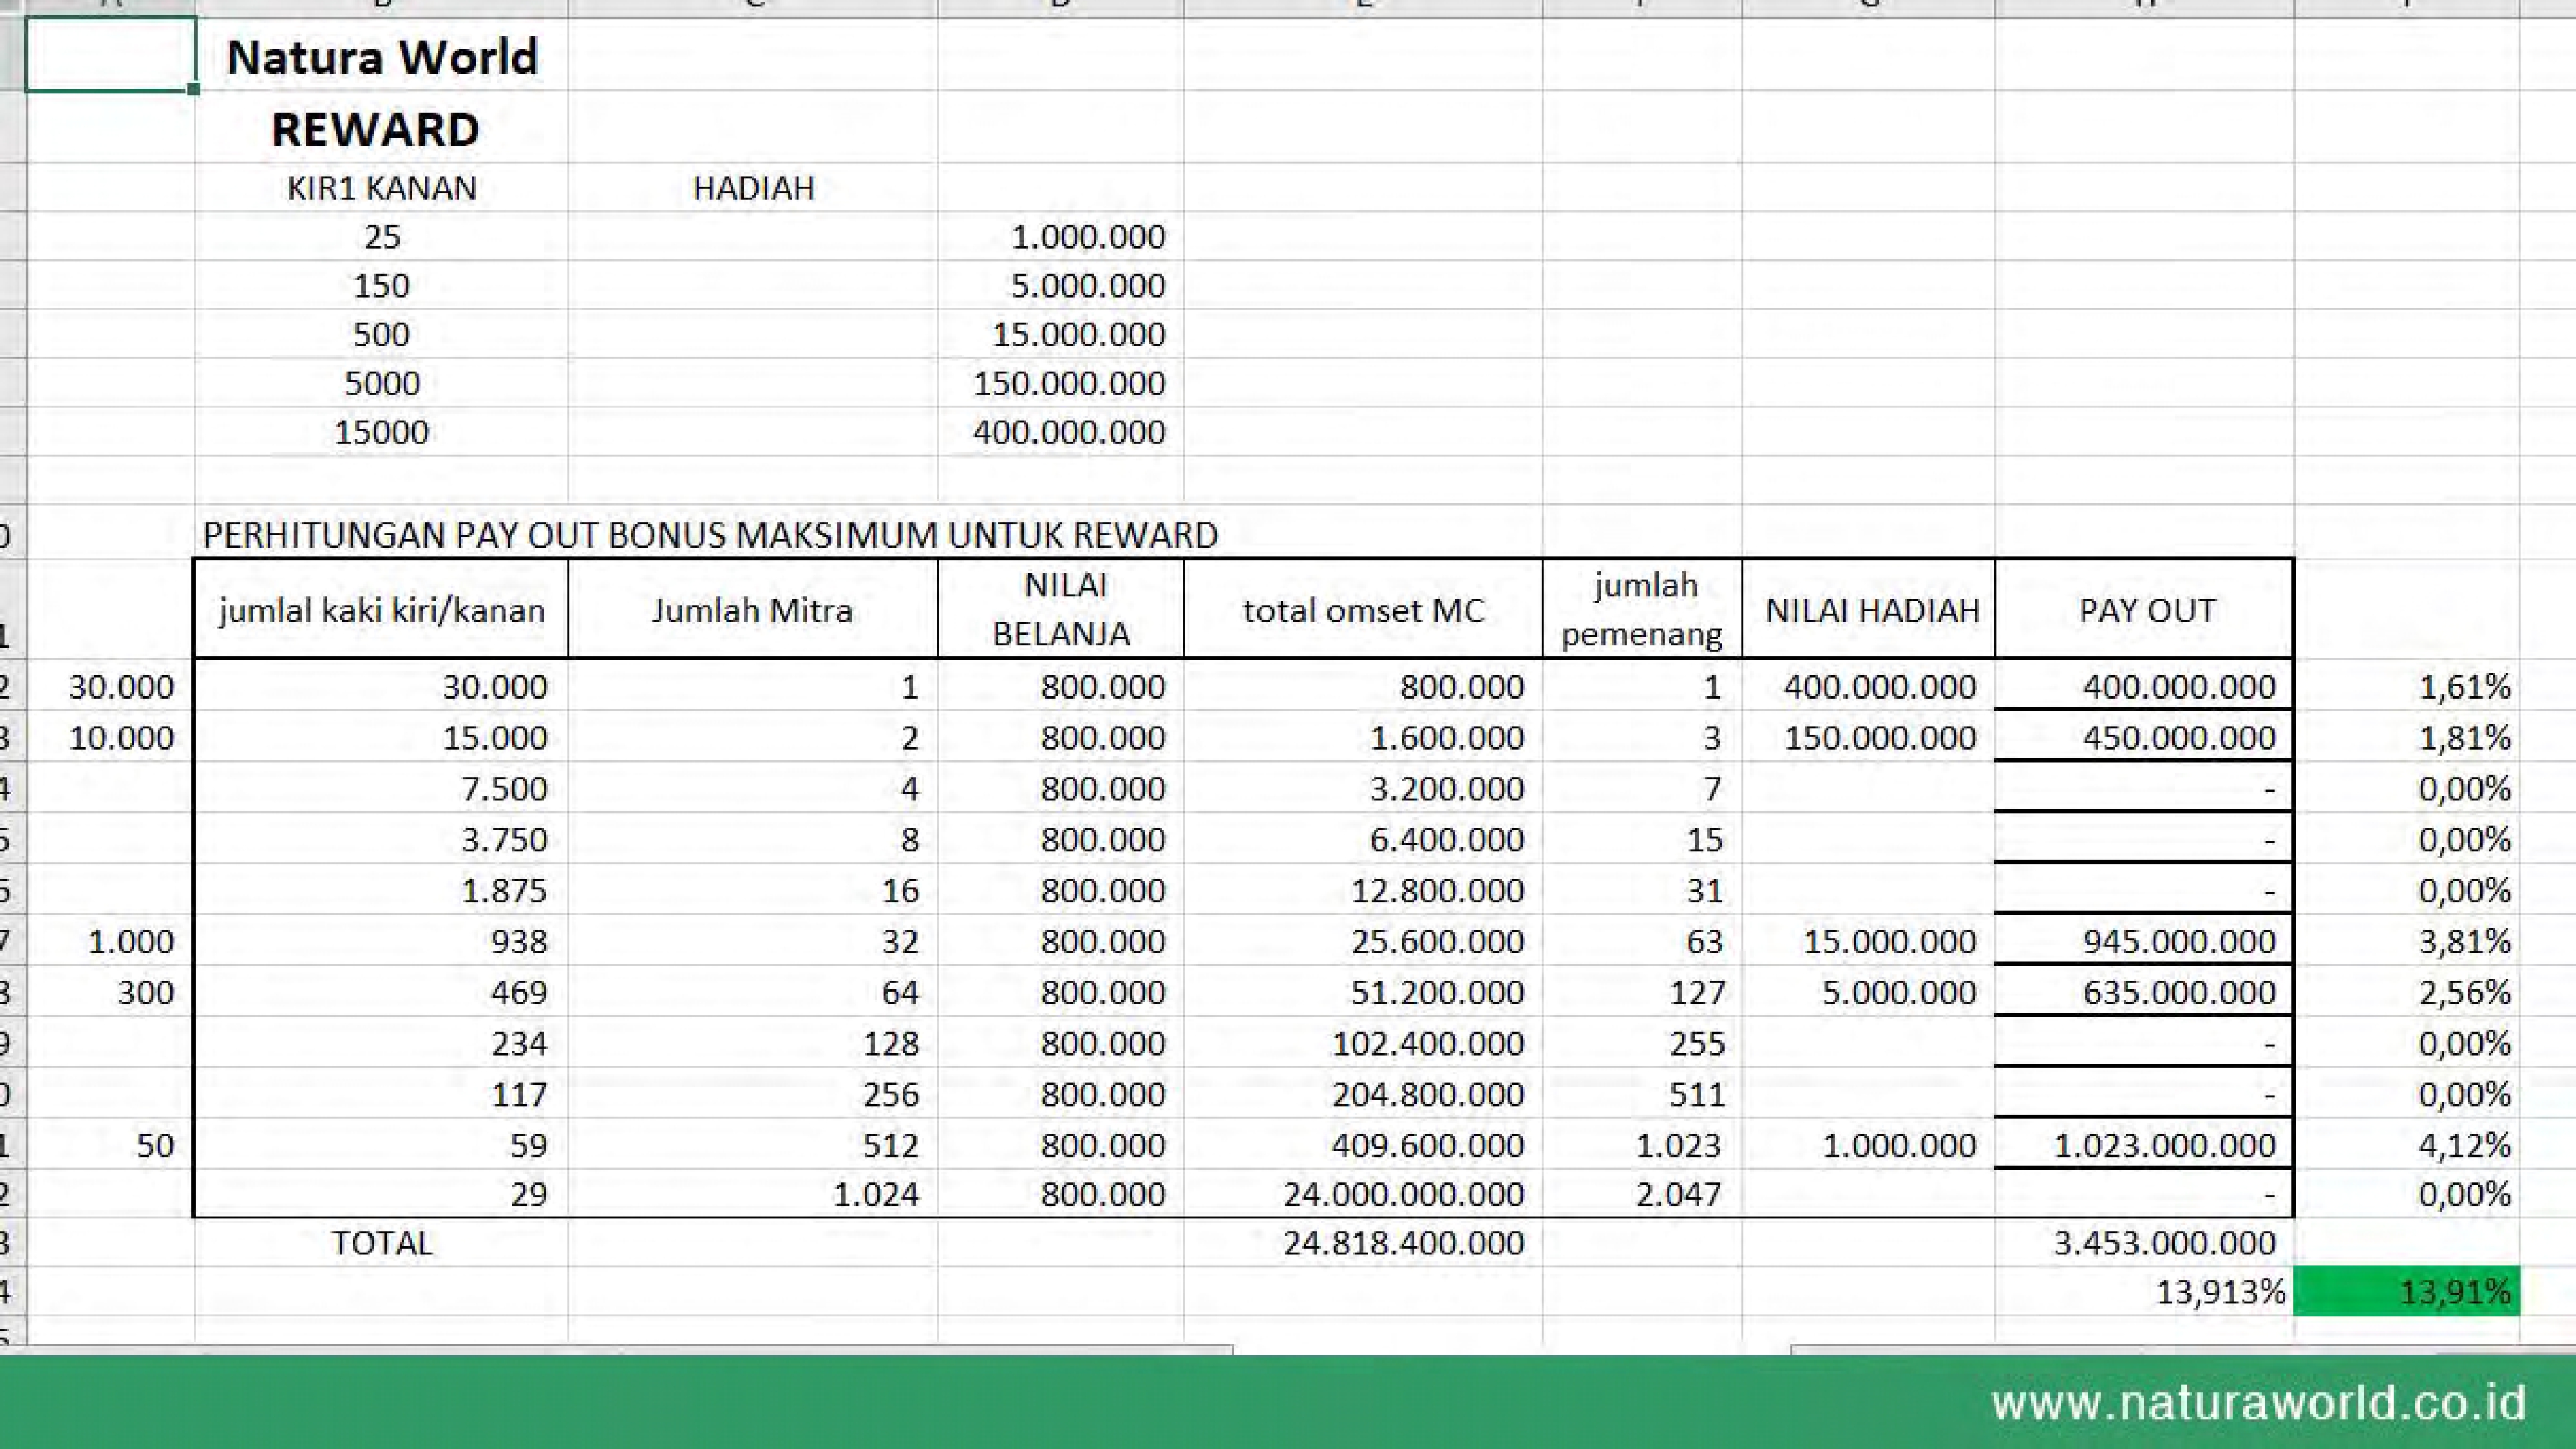Select the 15.000.000 prize next to 500

coord(1061,334)
